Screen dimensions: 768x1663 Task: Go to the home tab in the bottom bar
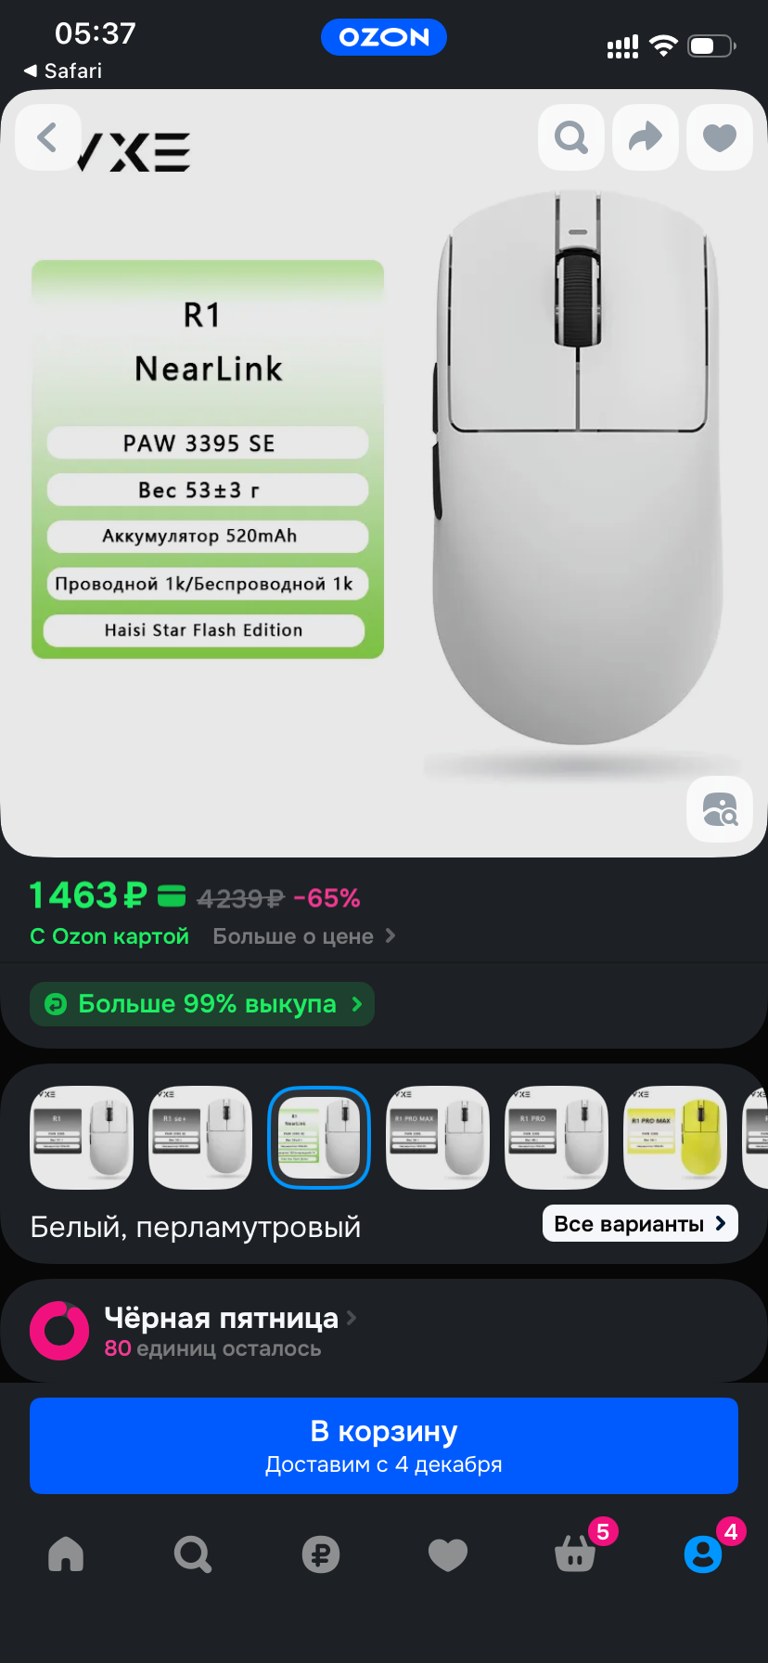(66, 1553)
